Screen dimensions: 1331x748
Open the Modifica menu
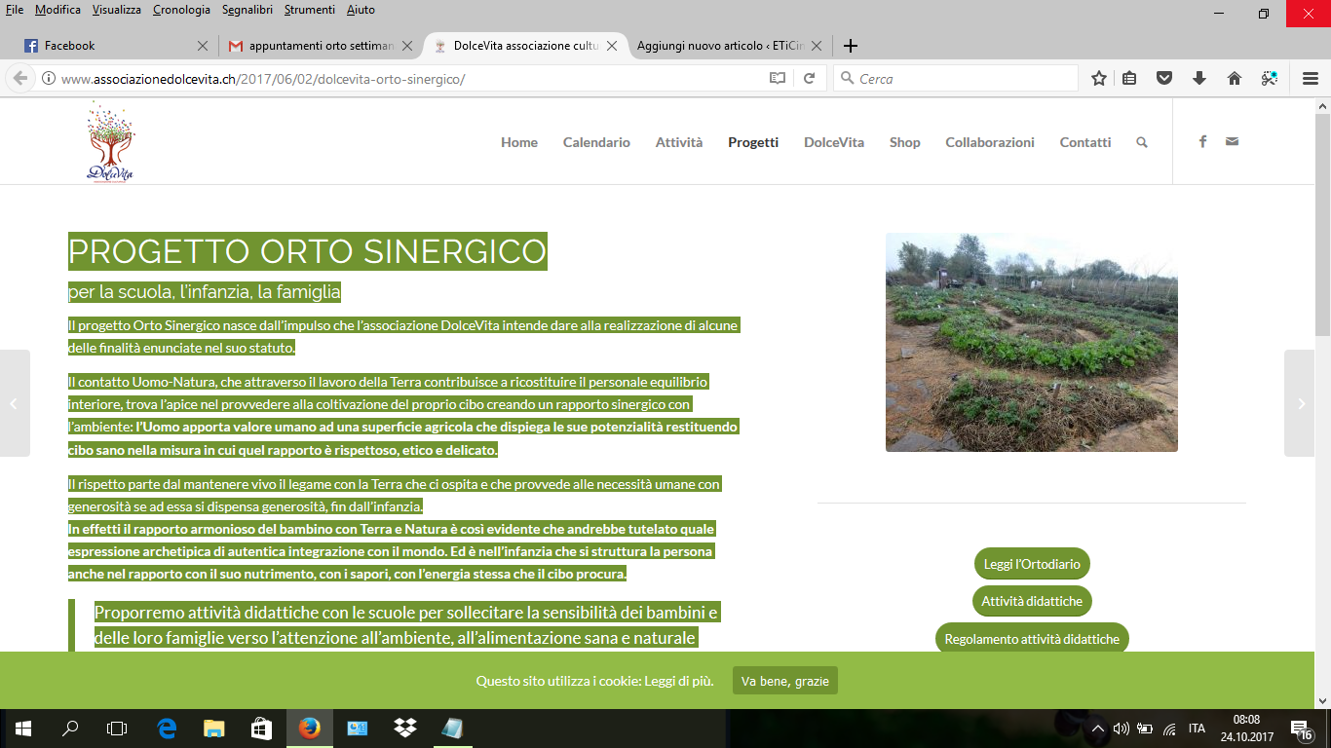tap(57, 10)
